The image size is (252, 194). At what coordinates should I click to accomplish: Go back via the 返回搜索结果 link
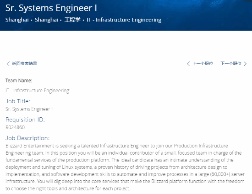24,63
